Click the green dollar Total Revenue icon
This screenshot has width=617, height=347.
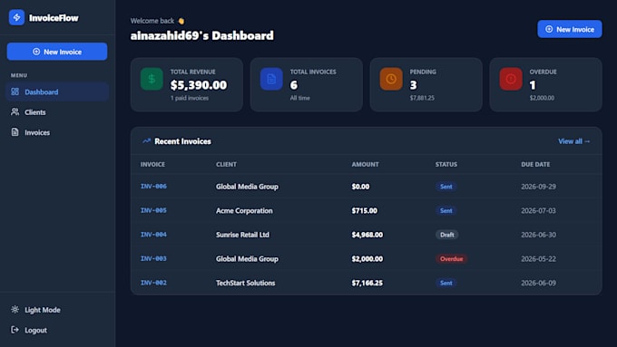point(152,79)
